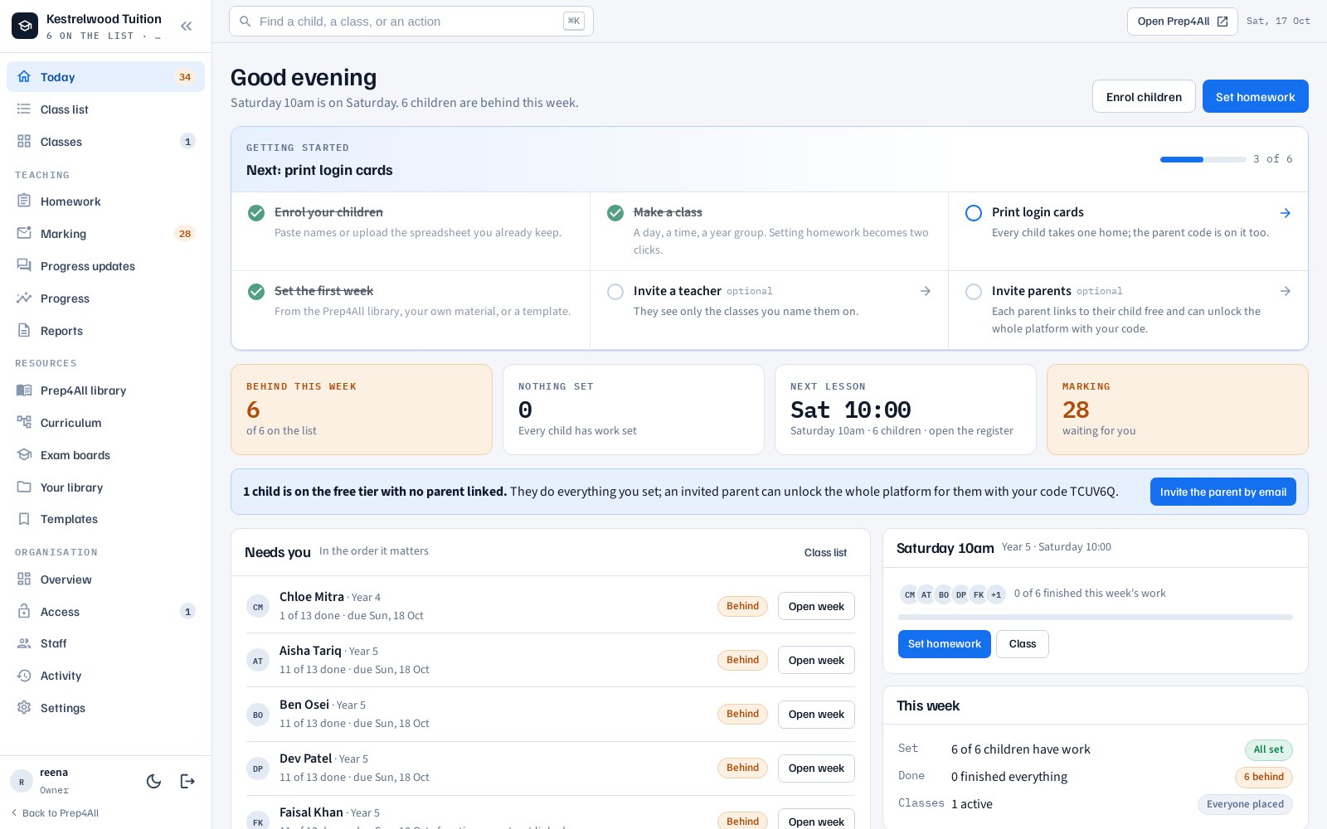
Task: Click the log out icon
Action: pyautogui.click(x=187, y=781)
